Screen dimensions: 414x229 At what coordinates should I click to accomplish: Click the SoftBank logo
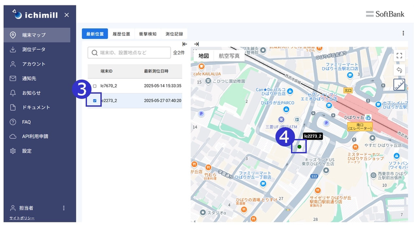pyautogui.click(x=385, y=14)
